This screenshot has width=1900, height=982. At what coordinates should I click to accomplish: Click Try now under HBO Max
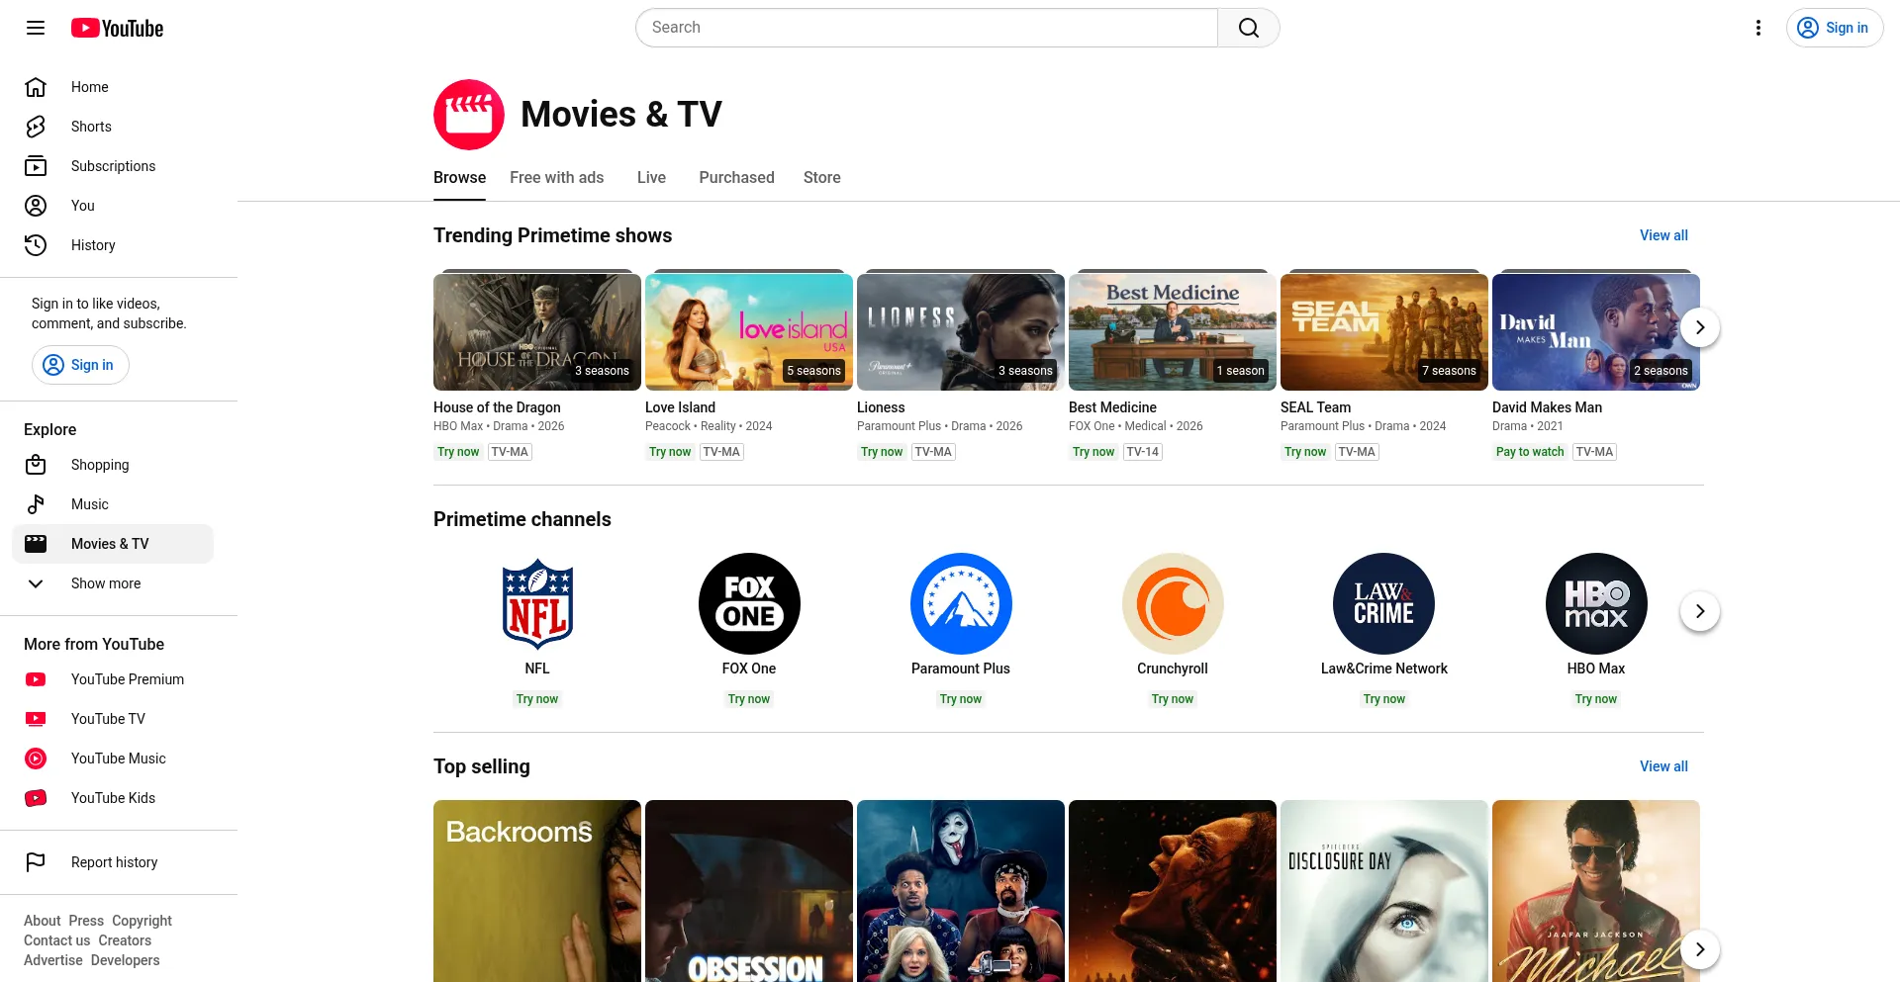pos(1596,699)
